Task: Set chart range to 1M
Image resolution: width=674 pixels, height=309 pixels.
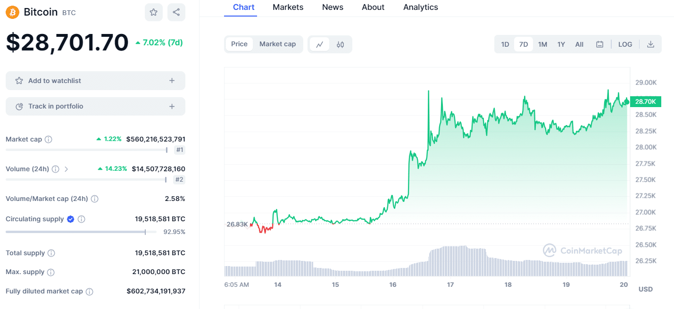Action: point(543,44)
